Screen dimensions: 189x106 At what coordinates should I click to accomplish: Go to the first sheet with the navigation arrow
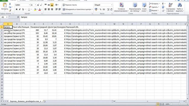tap(1, 101)
